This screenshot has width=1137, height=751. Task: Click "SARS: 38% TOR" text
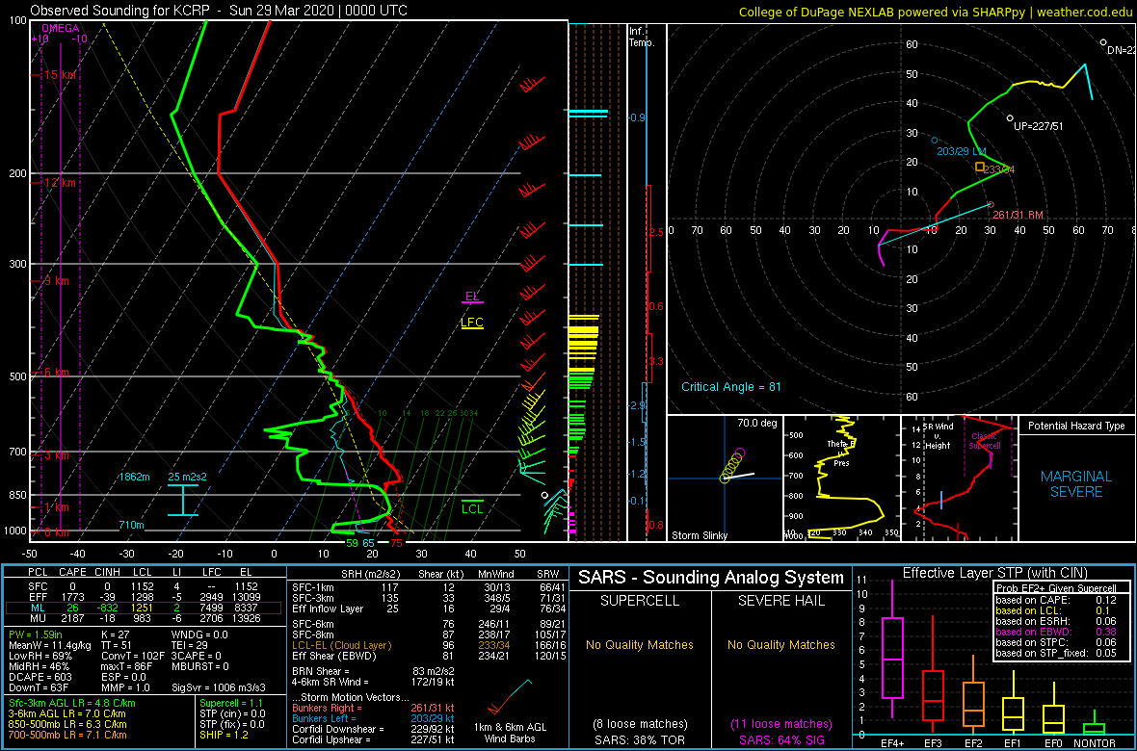pos(641,739)
